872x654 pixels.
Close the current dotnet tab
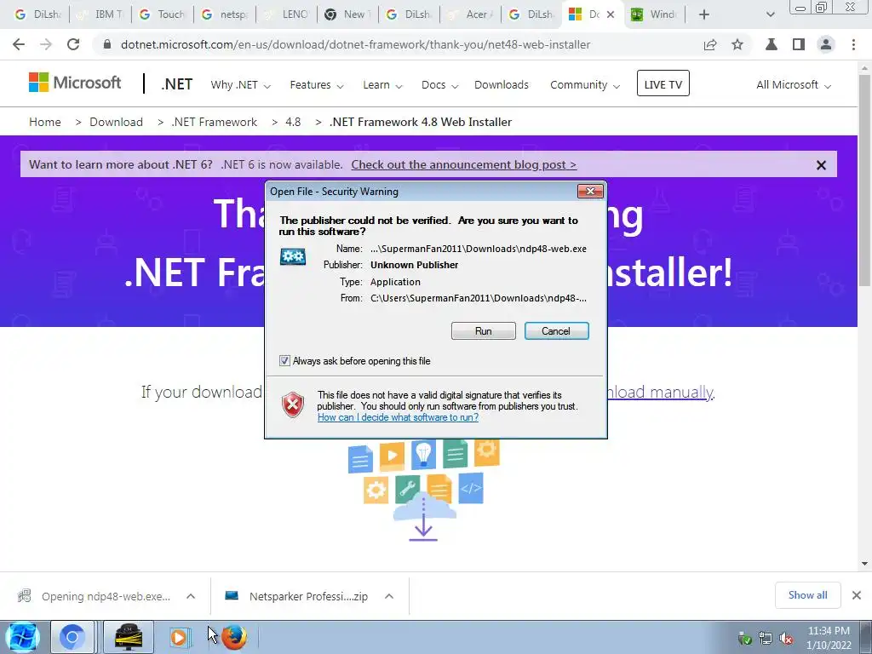pyautogui.click(x=611, y=14)
